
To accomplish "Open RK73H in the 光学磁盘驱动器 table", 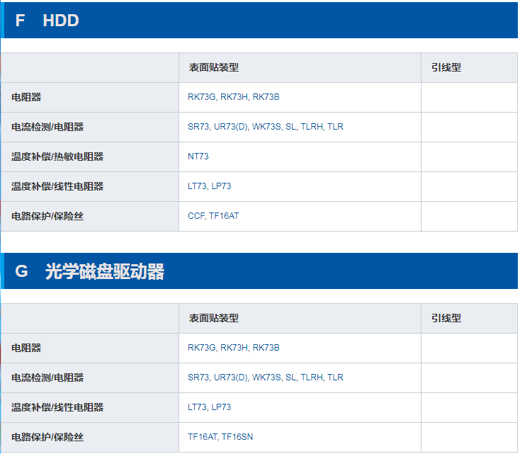I will click(234, 348).
